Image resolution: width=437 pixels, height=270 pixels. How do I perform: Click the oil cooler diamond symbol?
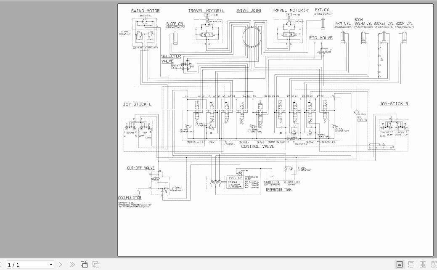tap(357, 112)
